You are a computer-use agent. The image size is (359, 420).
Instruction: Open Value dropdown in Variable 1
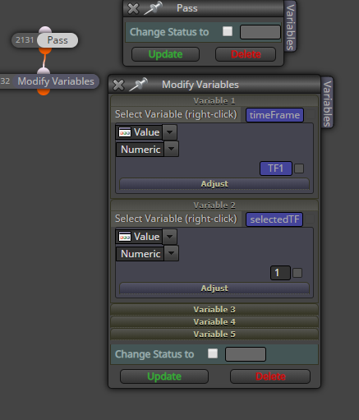pos(170,132)
